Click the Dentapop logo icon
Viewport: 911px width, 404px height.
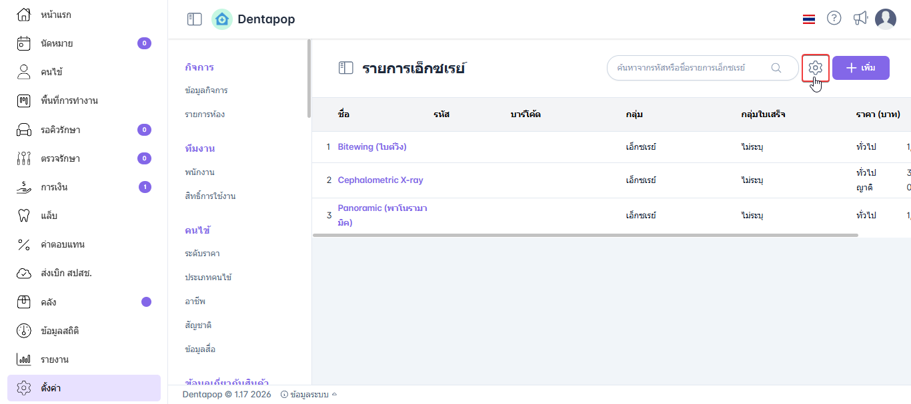[222, 19]
